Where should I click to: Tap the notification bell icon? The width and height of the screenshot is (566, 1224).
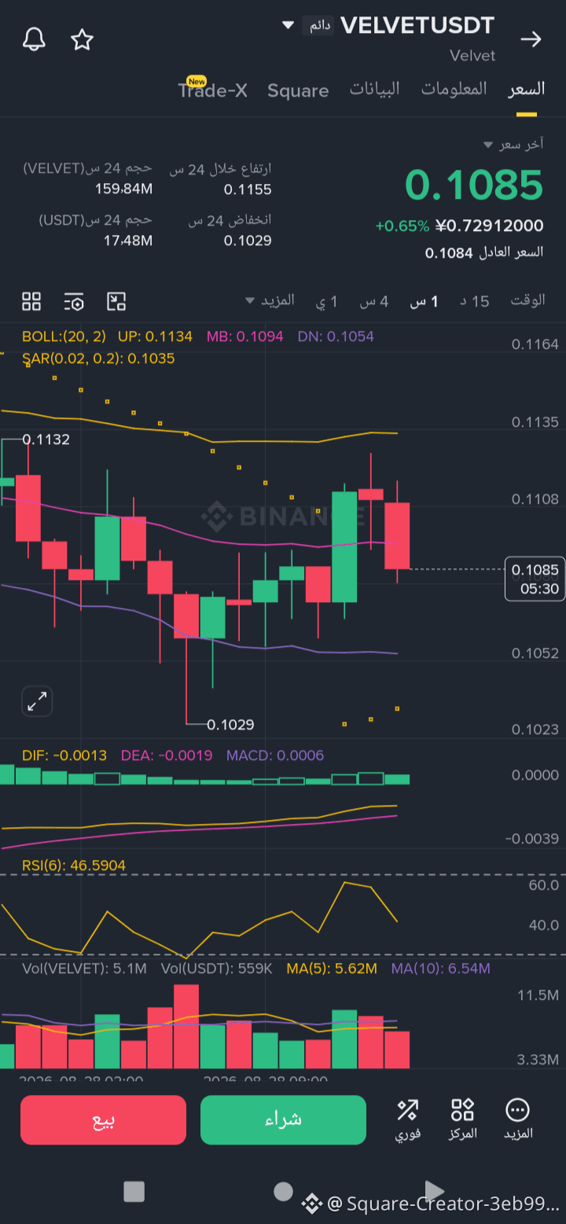[x=34, y=39]
